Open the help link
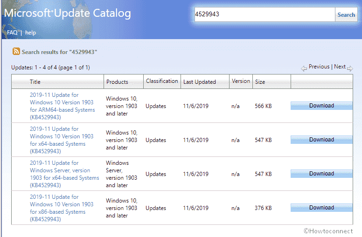 coord(30,33)
